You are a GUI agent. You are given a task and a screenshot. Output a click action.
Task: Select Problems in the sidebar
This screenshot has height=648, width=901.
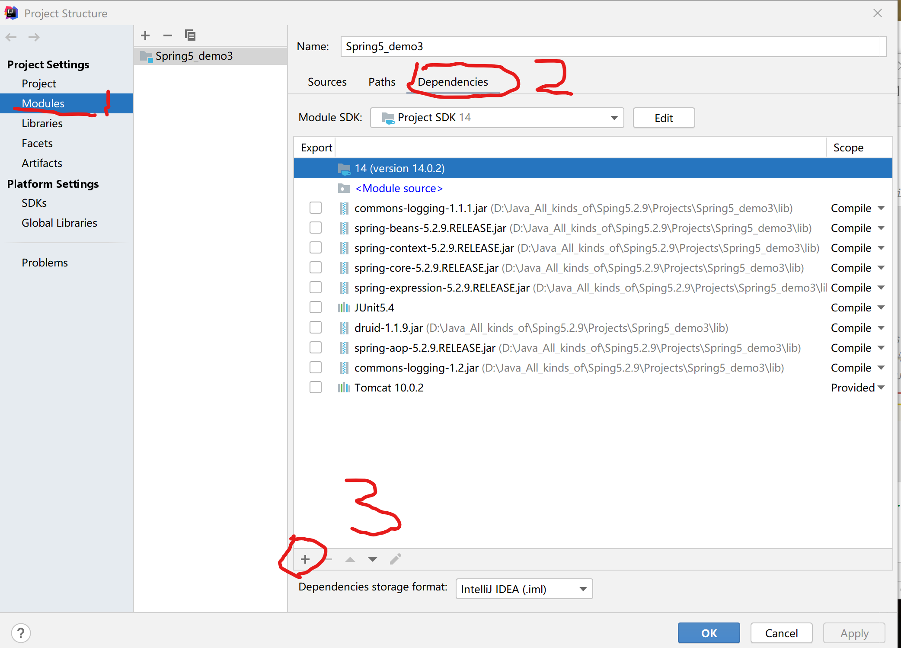[x=45, y=263]
